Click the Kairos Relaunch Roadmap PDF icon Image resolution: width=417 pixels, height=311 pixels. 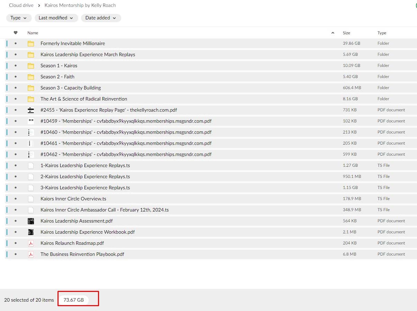(x=31, y=243)
